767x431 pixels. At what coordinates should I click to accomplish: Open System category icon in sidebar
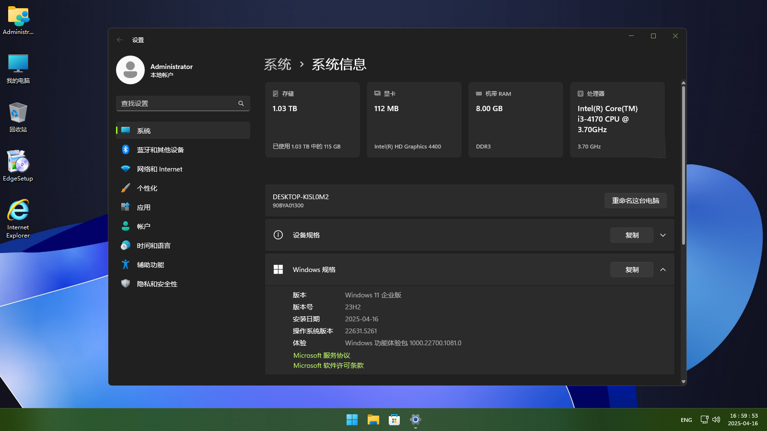pyautogui.click(x=126, y=130)
